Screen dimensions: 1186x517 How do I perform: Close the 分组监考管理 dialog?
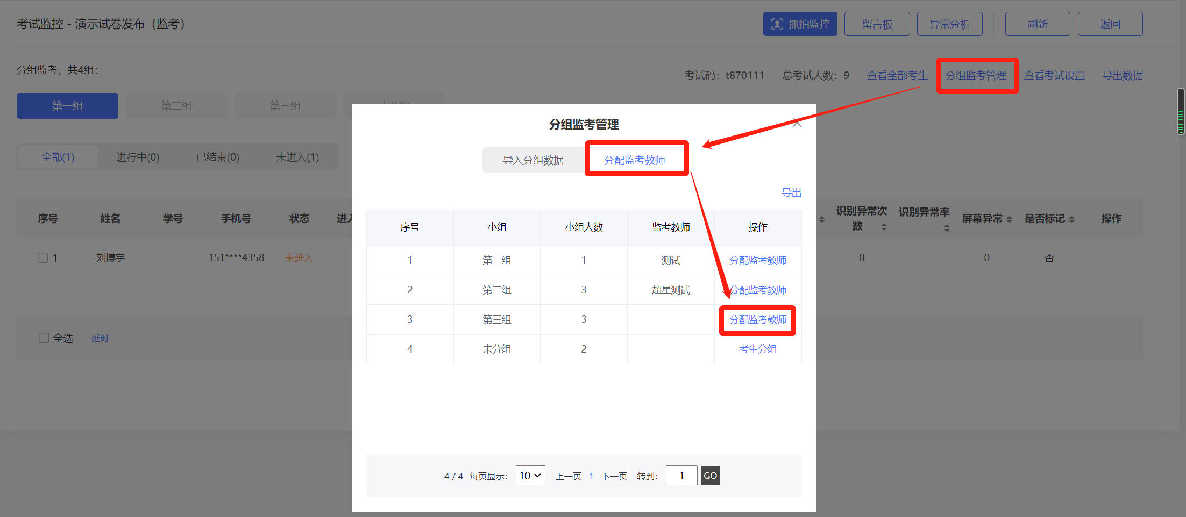pyautogui.click(x=797, y=123)
